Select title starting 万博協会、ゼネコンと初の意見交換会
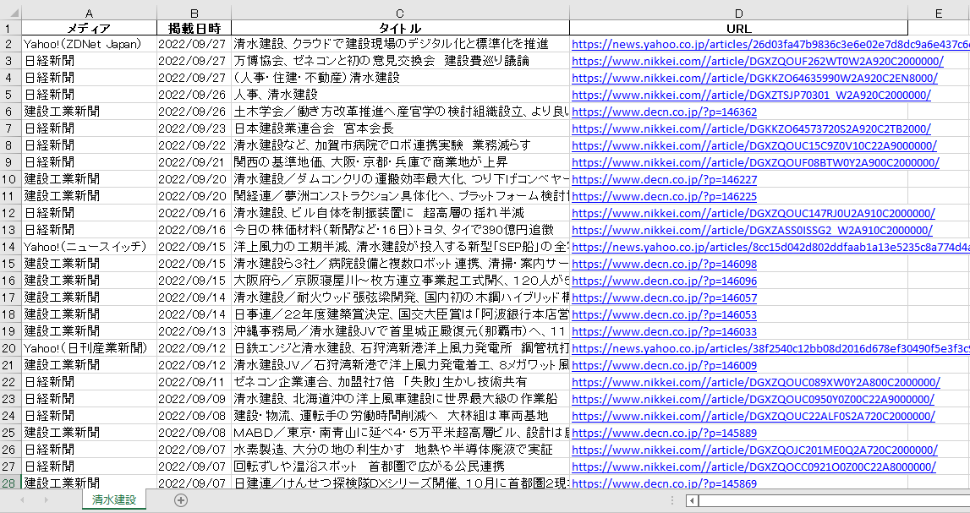Screen dimensions: 970x513 (400, 61)
